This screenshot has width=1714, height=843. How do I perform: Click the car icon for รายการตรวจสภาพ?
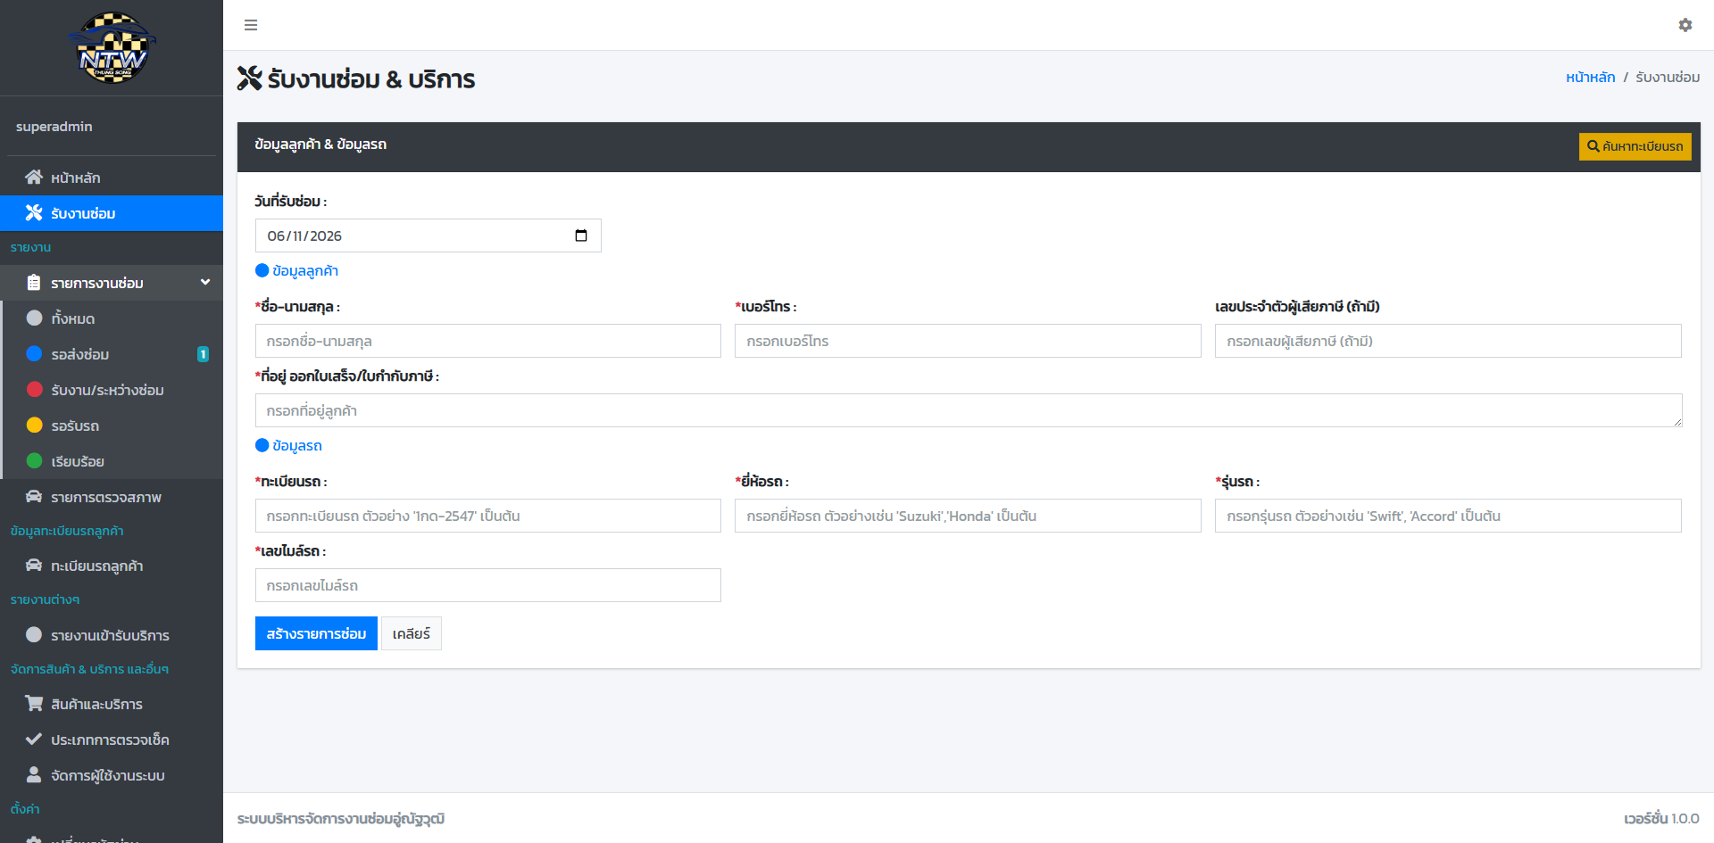(x=34, y=496)
